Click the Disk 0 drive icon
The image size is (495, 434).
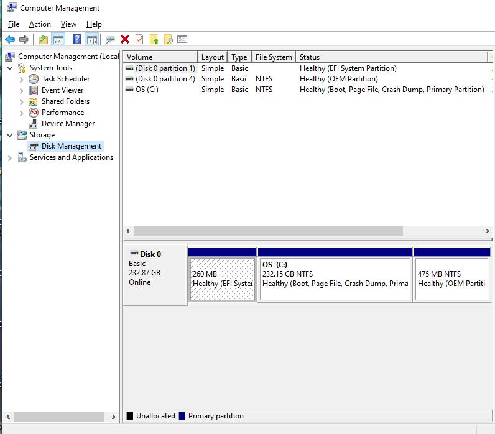(x=134, y=253)
